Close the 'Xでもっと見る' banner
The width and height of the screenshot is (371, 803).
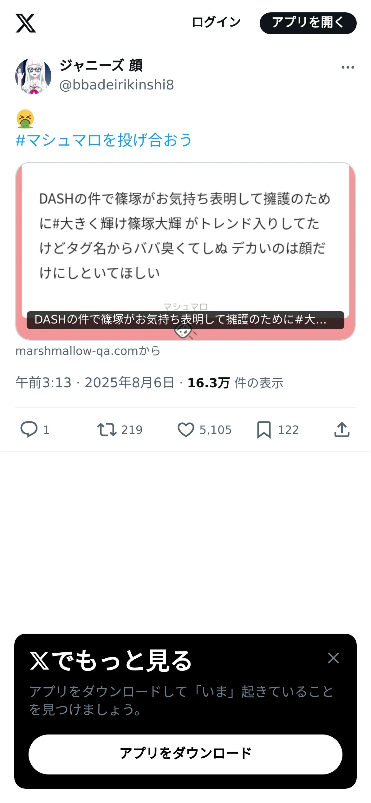click(333, 658)
